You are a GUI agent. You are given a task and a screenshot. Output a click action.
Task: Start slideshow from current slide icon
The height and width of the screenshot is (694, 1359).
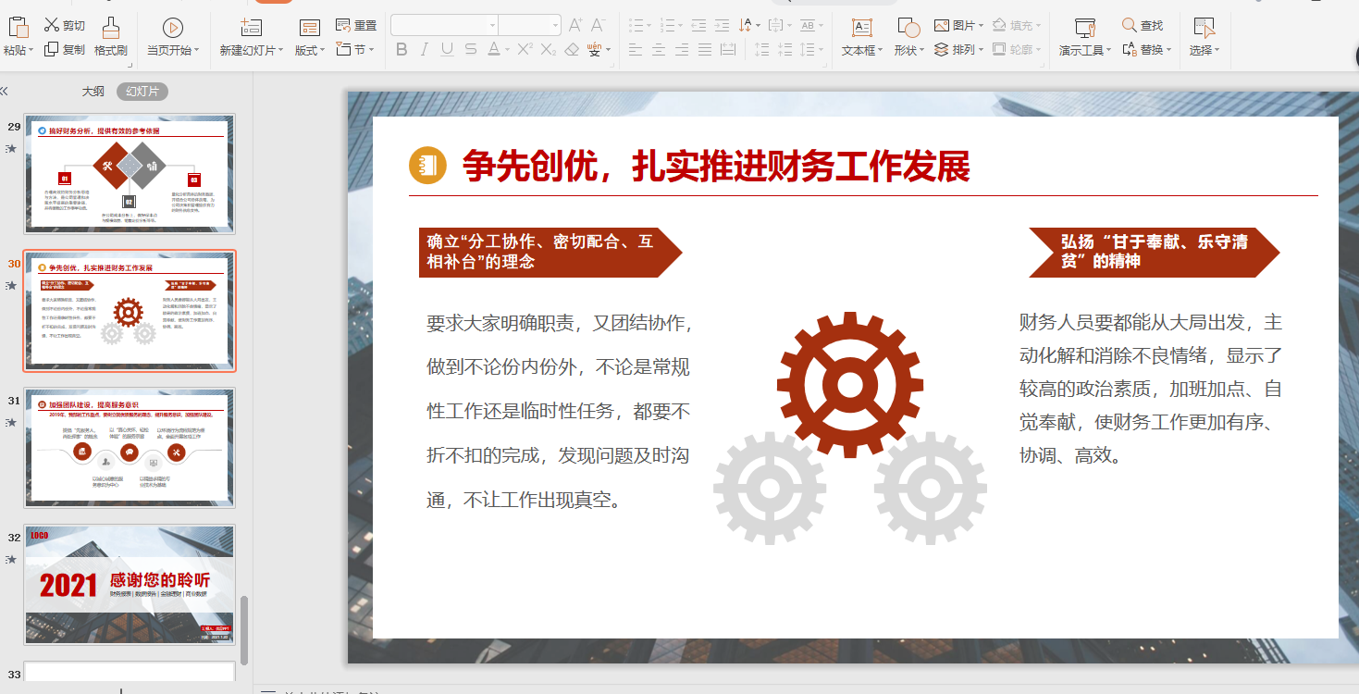pos(172,28)
